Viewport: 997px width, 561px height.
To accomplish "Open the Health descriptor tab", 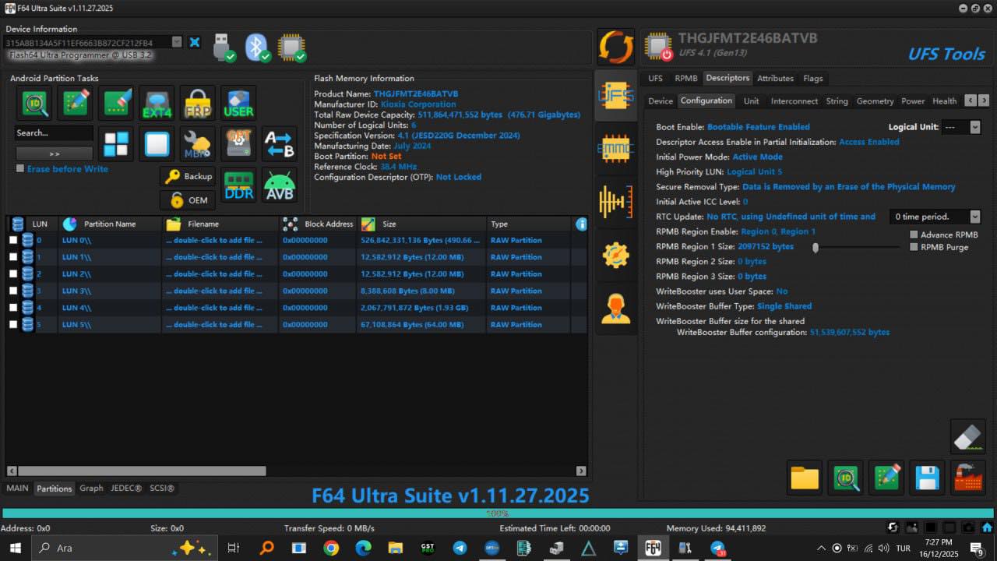I will click(x=945, y=101).
